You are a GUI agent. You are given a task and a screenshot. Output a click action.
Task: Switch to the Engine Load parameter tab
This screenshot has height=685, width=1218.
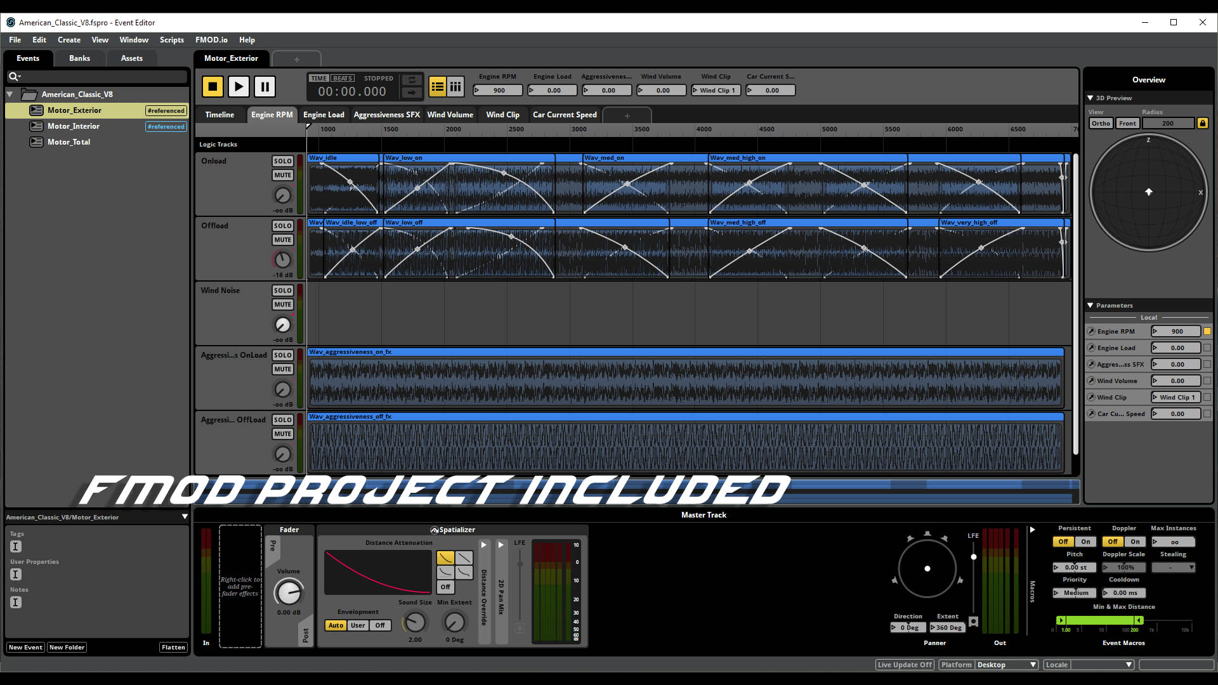[x=324, y=115]
